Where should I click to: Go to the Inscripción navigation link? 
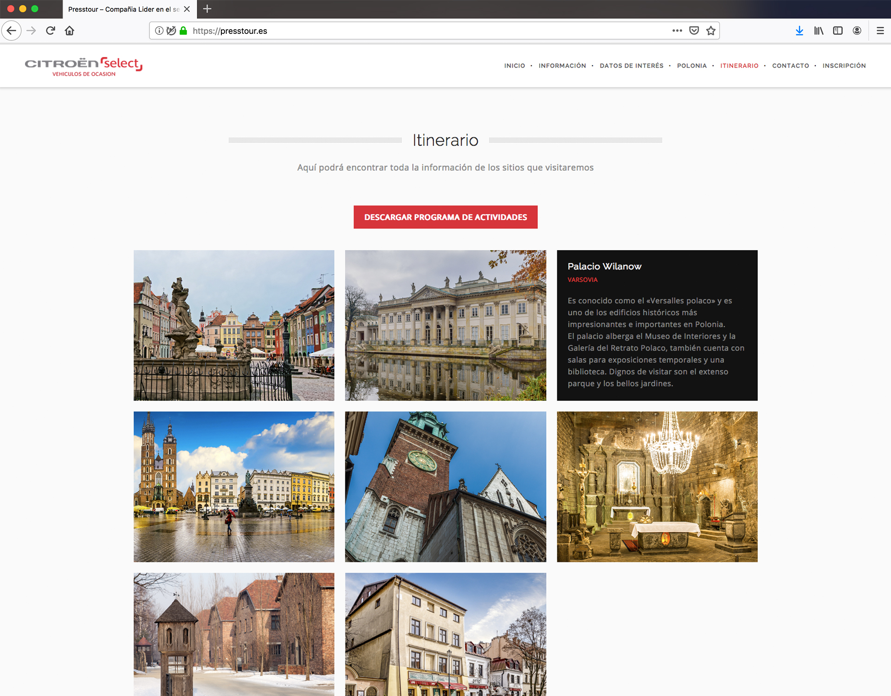point(844,66)
